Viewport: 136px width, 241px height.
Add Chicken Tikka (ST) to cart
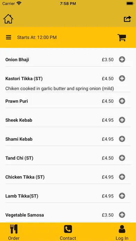click(122, 177)
